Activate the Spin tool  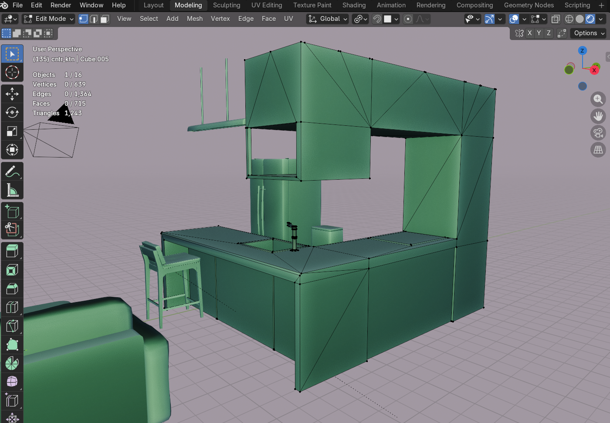[x=12, y=363]
